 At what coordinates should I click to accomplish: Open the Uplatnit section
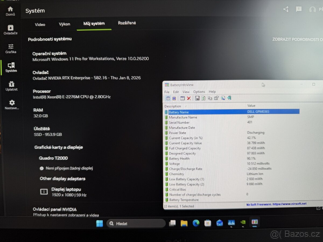tap(11, 86)
